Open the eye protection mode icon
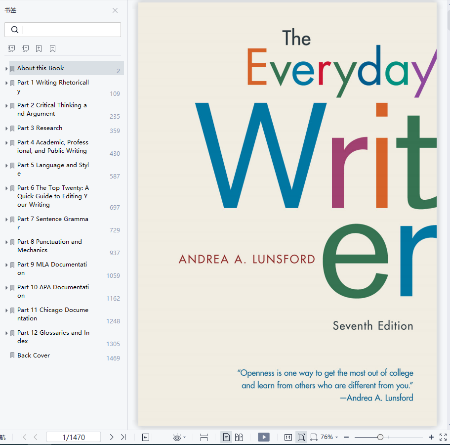The height and width of the screenshot is (445, 450). 177,437
